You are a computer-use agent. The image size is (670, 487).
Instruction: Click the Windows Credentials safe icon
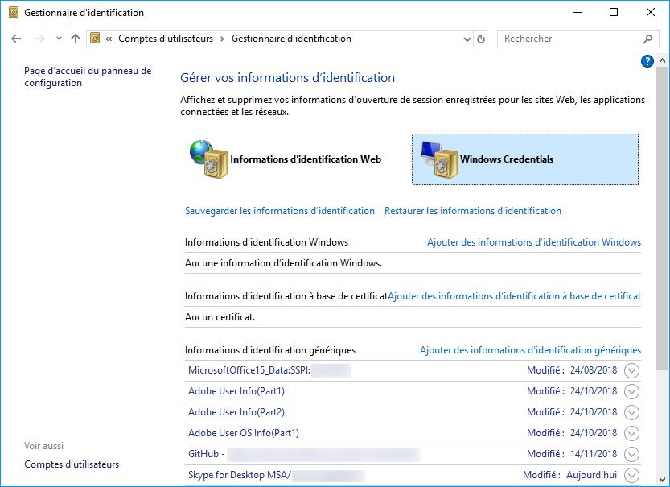pos(435,159)
